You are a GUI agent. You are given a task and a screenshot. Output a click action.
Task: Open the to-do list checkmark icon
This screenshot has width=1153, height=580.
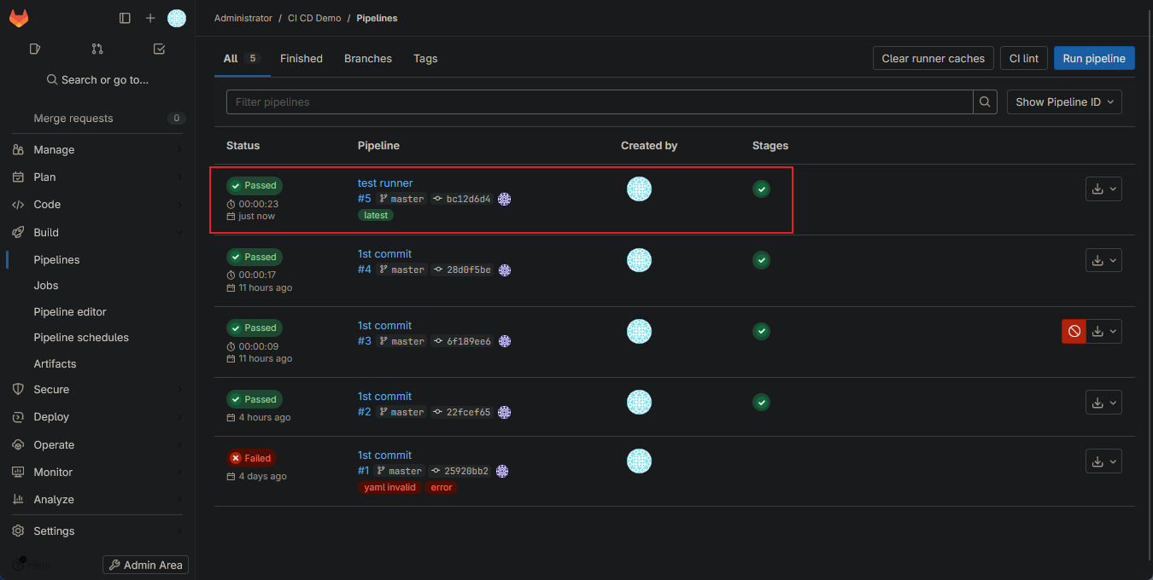coord(159,49)
